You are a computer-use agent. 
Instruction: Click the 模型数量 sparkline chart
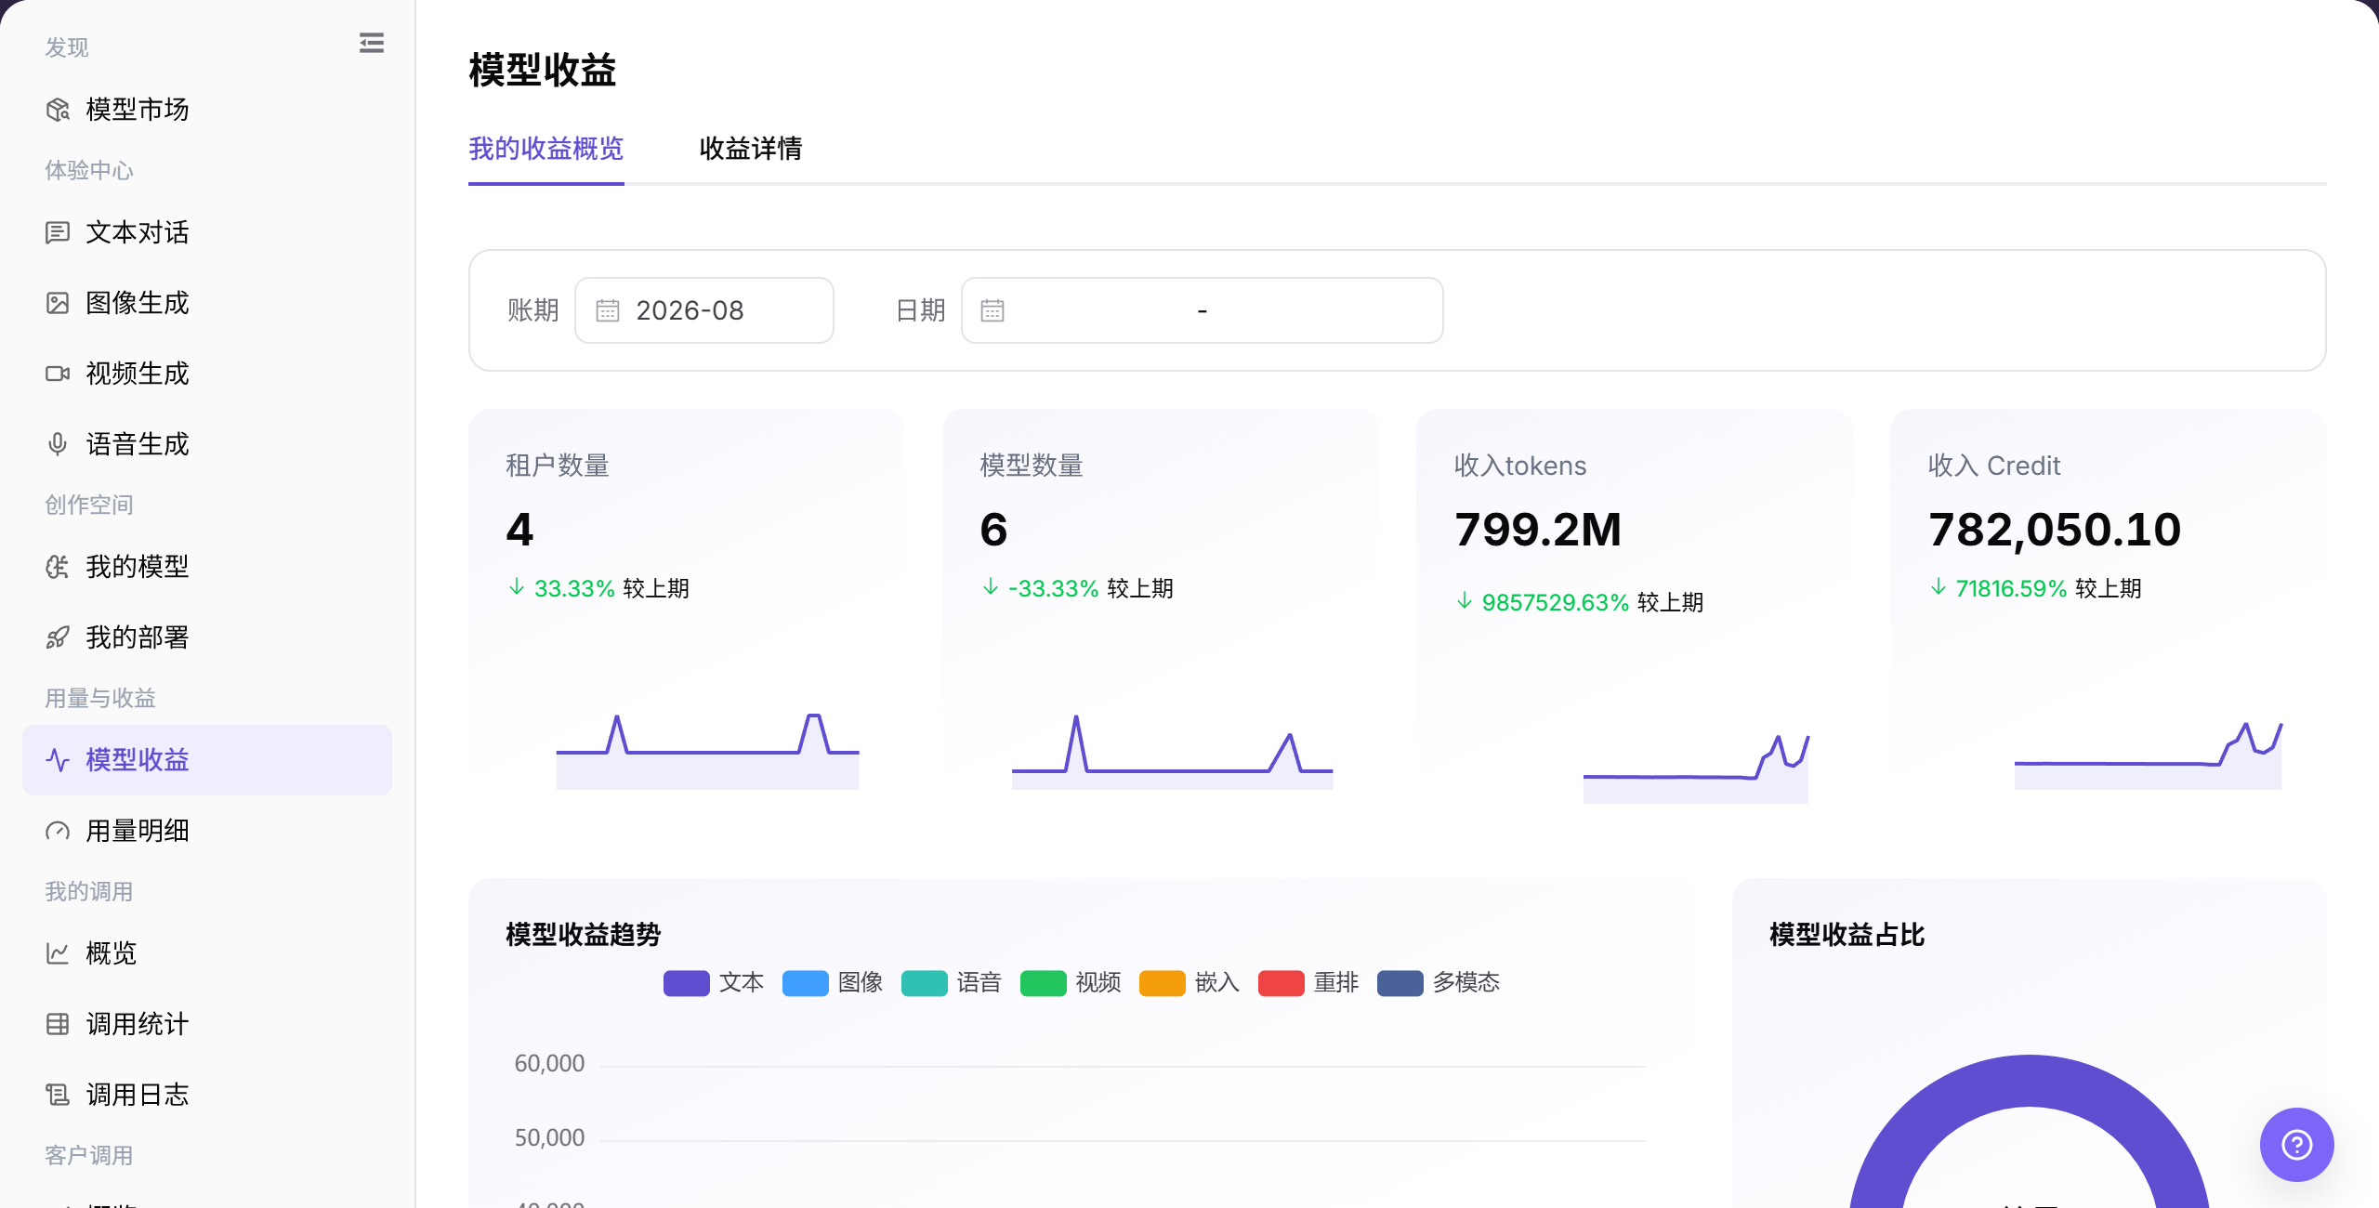[x=1173, y=751]
